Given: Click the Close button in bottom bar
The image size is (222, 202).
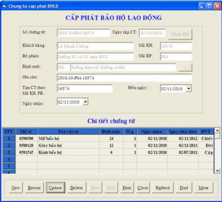Looking at the screenshot, I should click(143, 188).
